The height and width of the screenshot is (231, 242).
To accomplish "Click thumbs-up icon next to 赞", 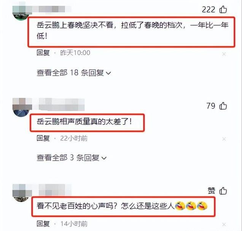I will (x=223, y=191).
